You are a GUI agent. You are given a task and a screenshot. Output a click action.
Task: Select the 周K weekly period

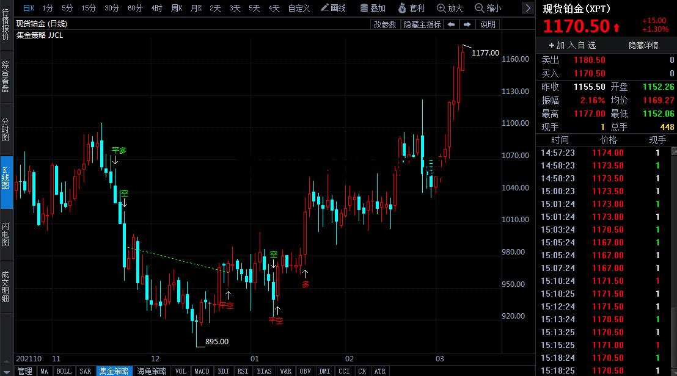[x=177, y=8]
